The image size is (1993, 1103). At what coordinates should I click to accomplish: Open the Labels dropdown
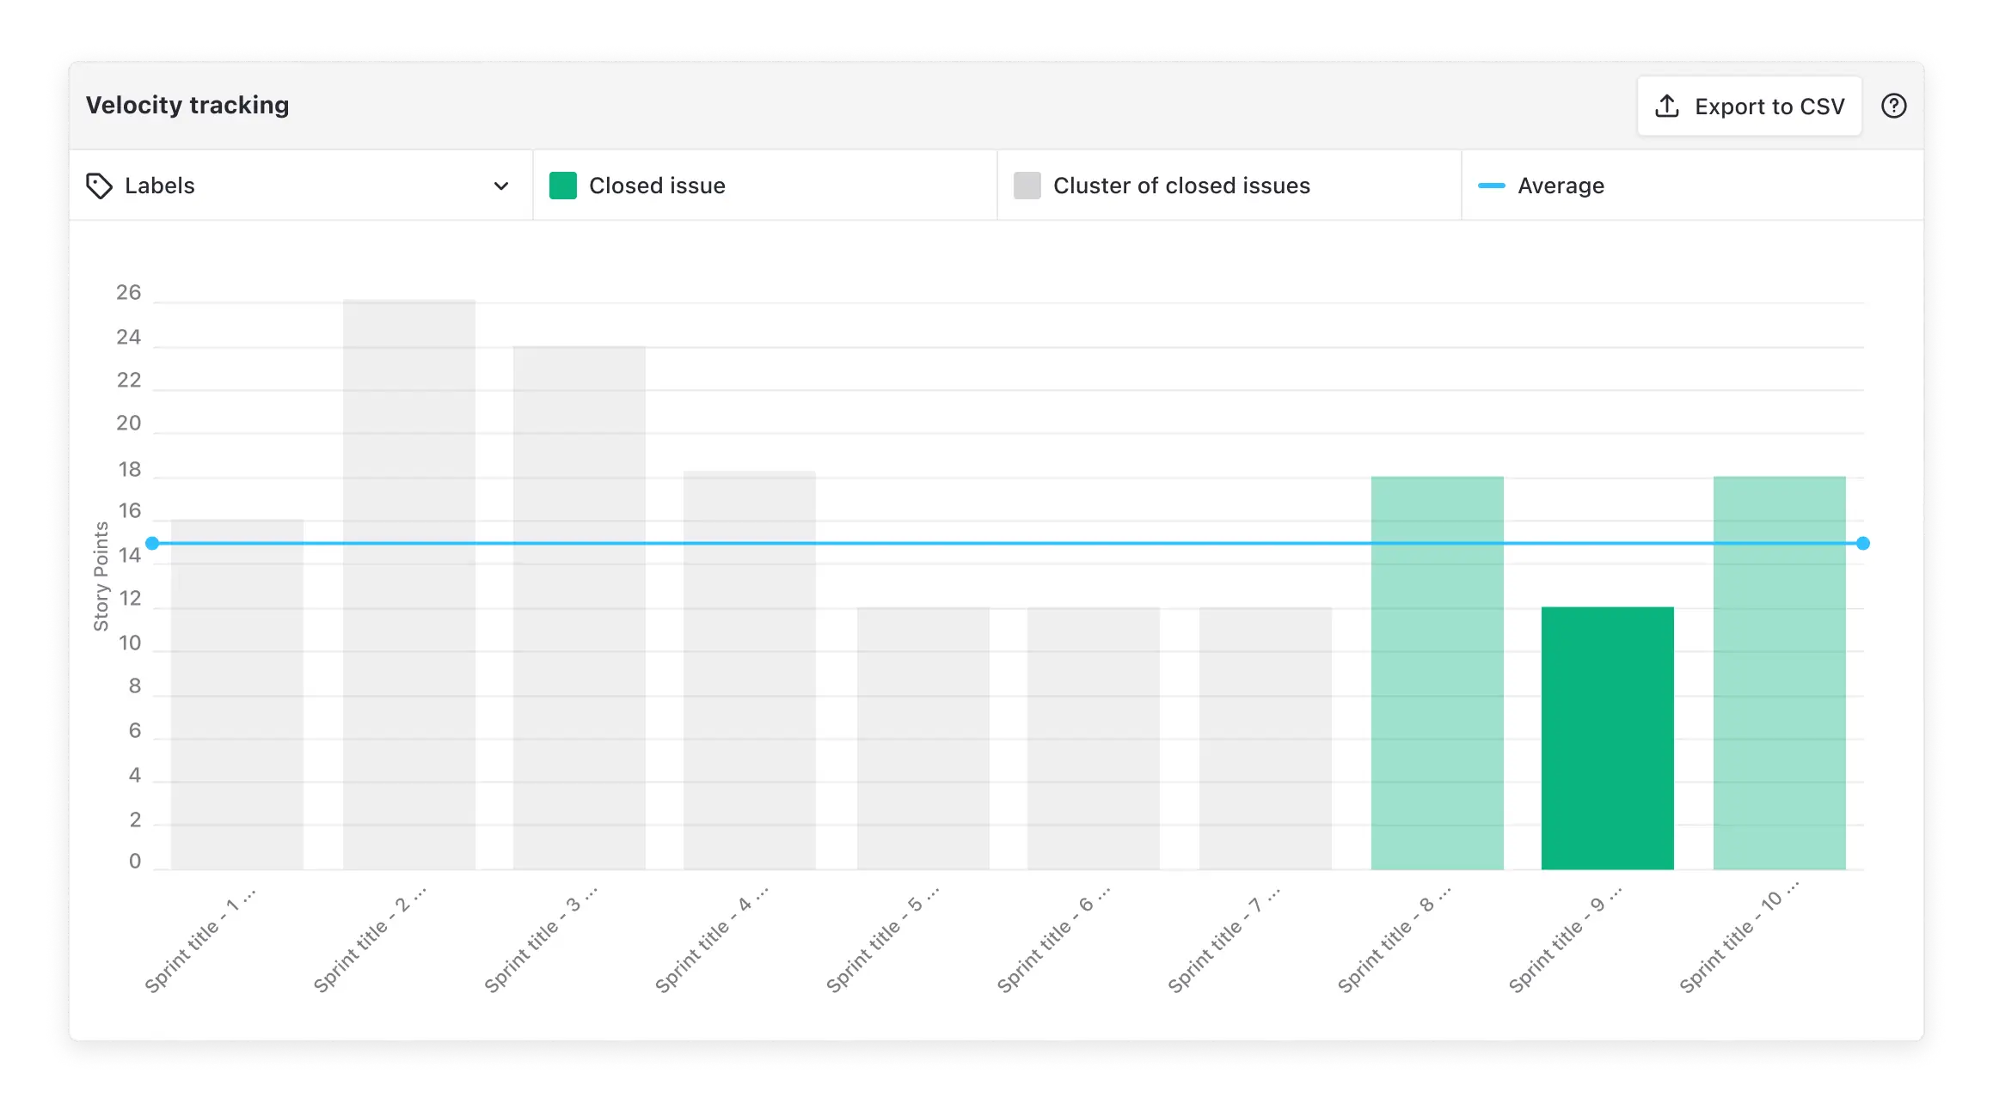[x=300, y=186]
